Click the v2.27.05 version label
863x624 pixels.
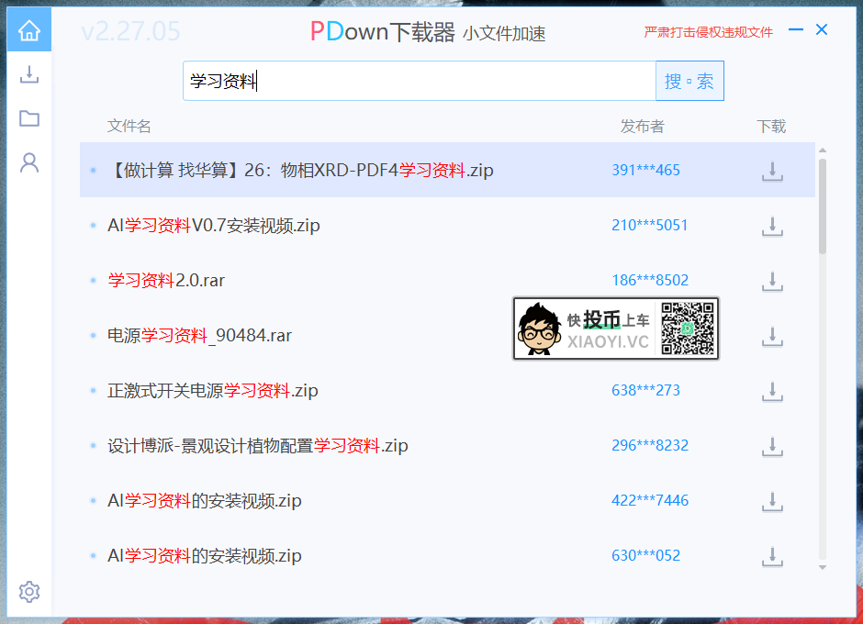click(131, 31)
